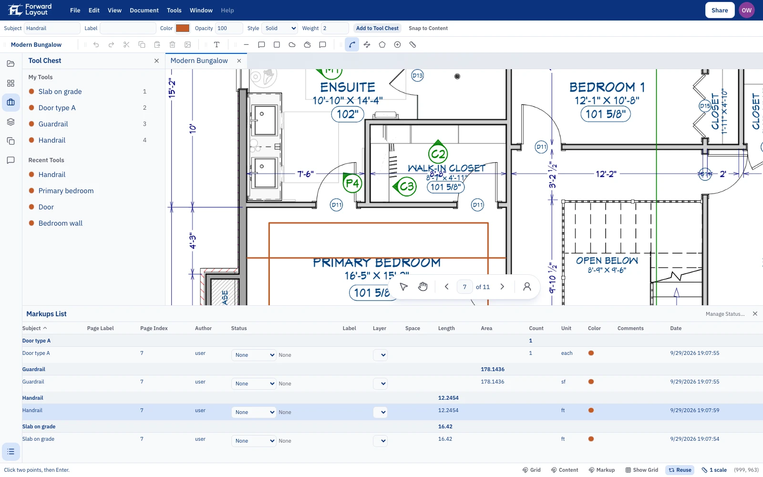This screenshot has height=477, width=763.
Task: Toggle the Grid snap option
Action: pyautogui.click(x=531, y=470)
